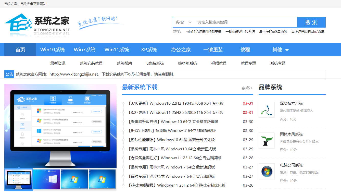This screenshot has height=194, width=341.
Task: Open 纯净版系统 sub-navigation link
Action: click(x=187, y=63)
